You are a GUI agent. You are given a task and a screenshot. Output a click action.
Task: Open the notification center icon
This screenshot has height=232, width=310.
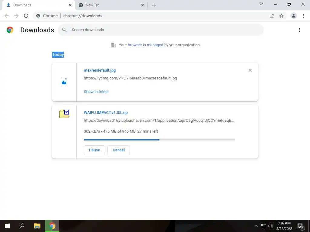coord(301,226)
